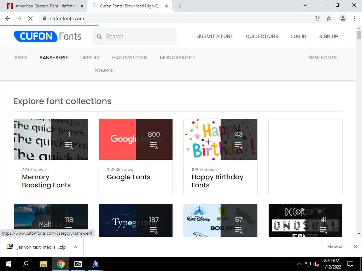Viewport: 362px width, 271px height.
Task: Open File Explorer from taskbar
Action: click(x=43, y=264)
